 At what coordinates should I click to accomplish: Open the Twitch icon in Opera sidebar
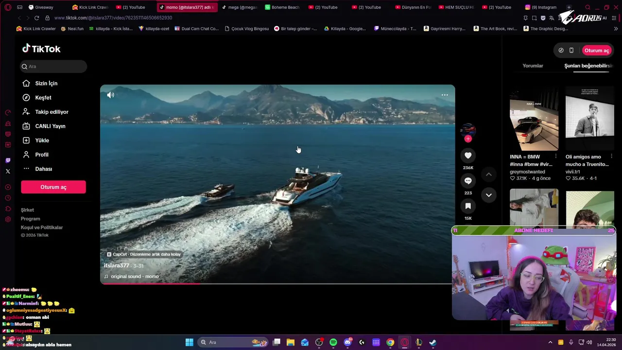[8, 160]
